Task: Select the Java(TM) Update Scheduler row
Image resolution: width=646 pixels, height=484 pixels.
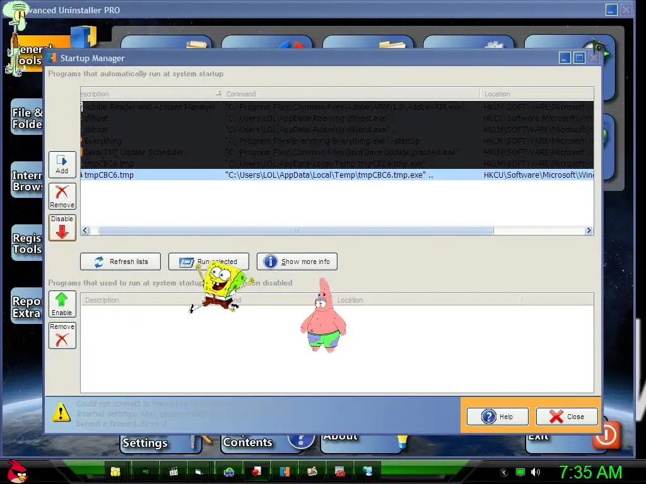Action: pos(337,153)
